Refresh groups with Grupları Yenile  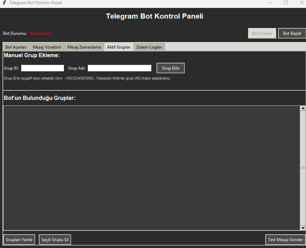point(19,240)
